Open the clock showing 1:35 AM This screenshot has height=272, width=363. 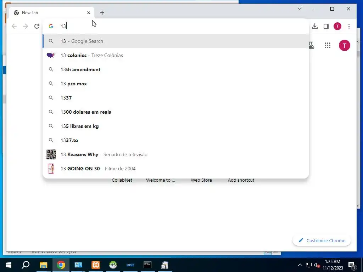(x=333, y=265)
